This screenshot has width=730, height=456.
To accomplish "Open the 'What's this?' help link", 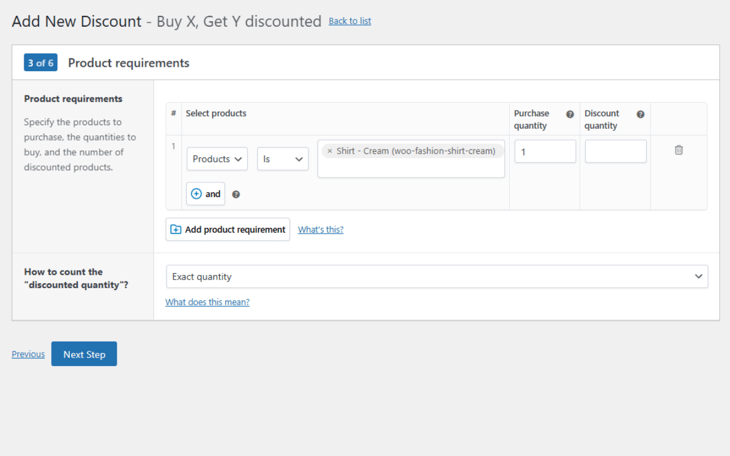I will (x=321, y=230).
